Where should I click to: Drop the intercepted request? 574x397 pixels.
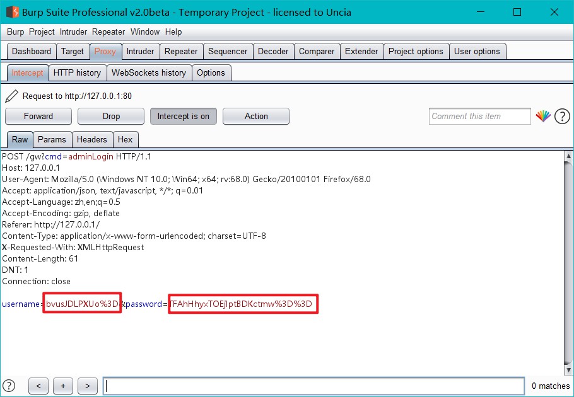pos(111,116)
